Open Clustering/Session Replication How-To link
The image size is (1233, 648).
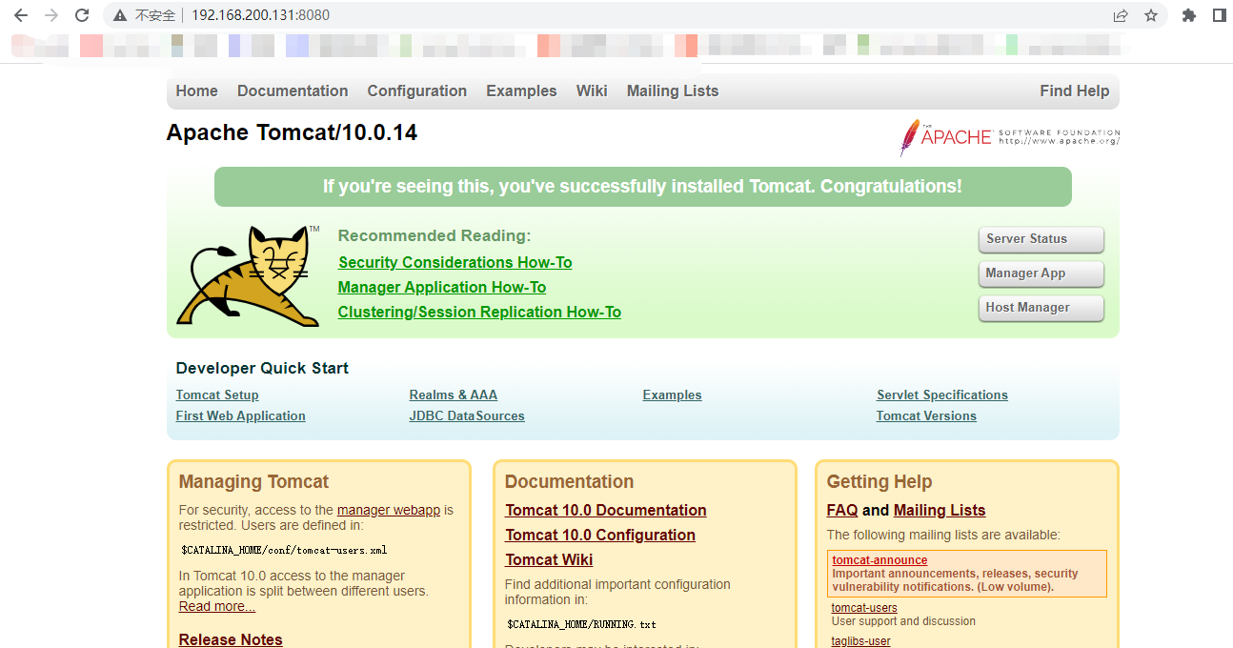coord(479,312)
